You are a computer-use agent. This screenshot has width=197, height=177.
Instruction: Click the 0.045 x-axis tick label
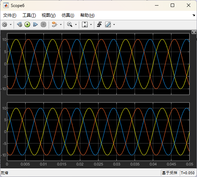click(x=171, y=164)
